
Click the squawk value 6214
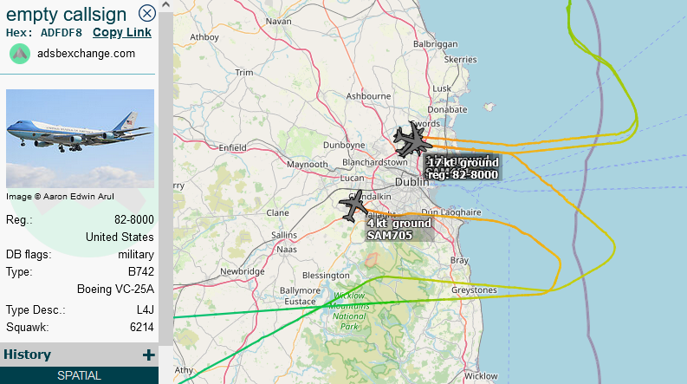pos(142,328)
